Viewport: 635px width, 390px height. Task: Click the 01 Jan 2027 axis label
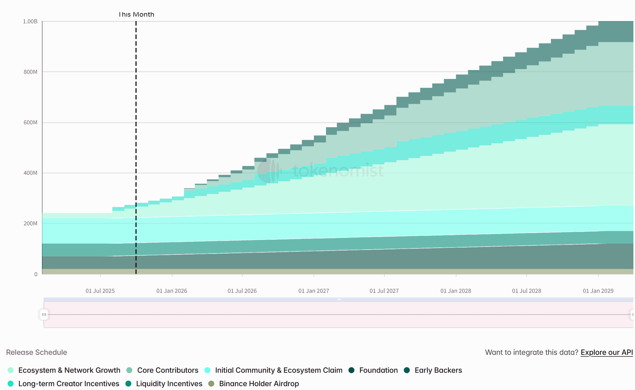pyautogui.click(x=314, y=291)
